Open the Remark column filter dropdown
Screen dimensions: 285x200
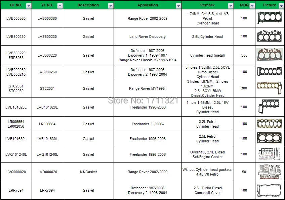231,6
